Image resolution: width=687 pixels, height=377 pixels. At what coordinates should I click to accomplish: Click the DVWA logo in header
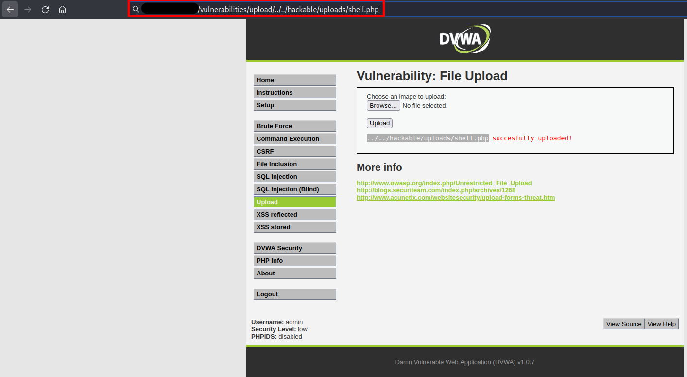tap(464, 39)
